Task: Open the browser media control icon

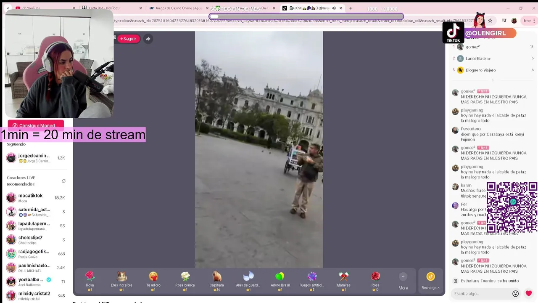Action: coord(504,21)
